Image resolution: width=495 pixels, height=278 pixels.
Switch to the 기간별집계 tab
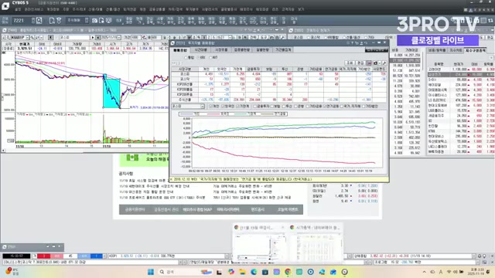pyautogui.click(x=283, y=49)
